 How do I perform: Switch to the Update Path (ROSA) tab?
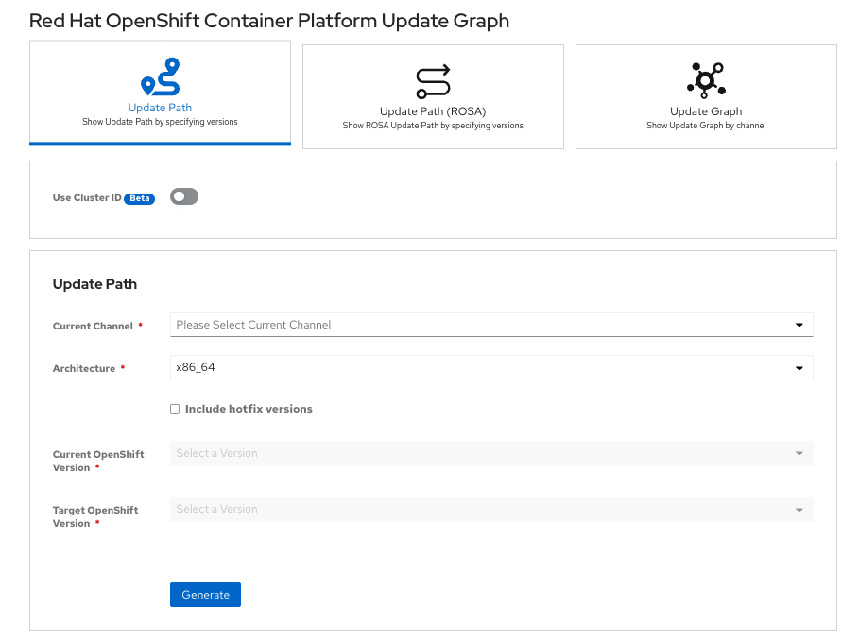tap(432, 96)
